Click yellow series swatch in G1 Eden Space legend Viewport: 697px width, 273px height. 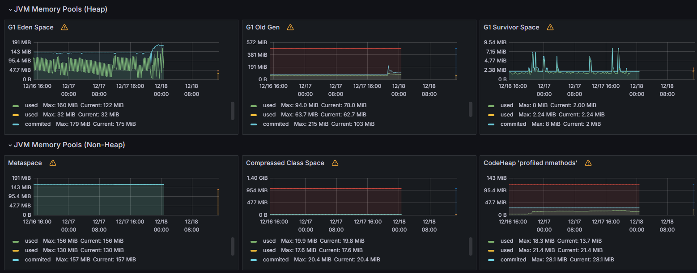coord(16,115)
